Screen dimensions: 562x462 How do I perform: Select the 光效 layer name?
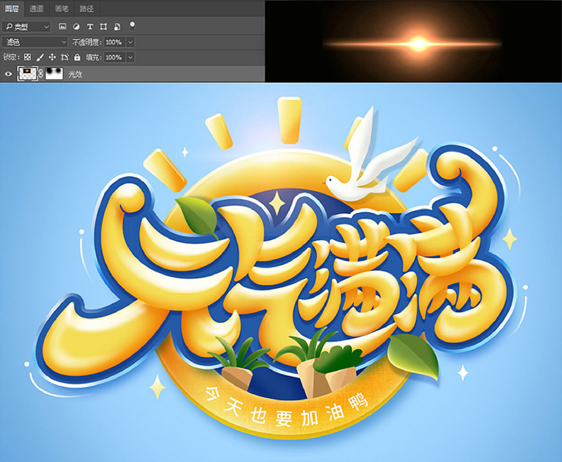click(x=75, y=74)
